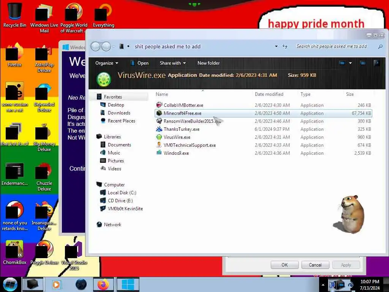Click New folder in the toolbar
The width and height of the screenshot is (389, 292).
[x=209, y=63]
